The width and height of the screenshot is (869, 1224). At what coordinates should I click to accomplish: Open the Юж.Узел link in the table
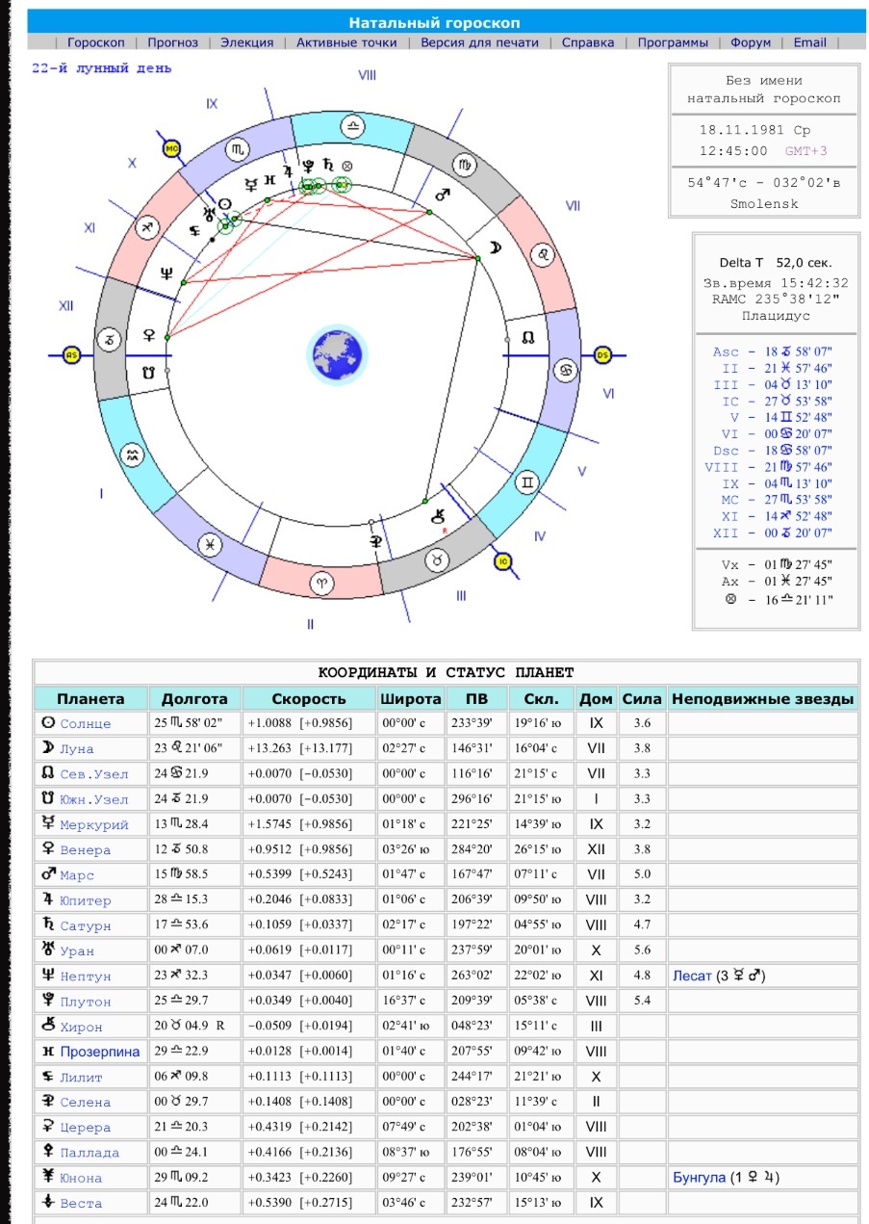(94, 799)
